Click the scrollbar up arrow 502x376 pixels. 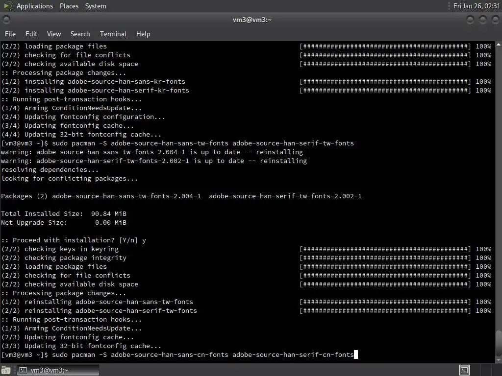pos(499,45)
